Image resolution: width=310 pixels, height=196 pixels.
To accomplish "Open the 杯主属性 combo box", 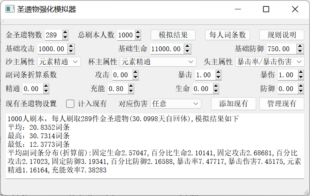I will 158,62.
